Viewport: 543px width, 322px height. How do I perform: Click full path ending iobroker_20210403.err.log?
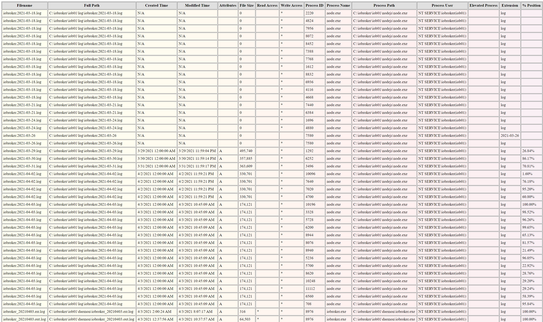91,312
